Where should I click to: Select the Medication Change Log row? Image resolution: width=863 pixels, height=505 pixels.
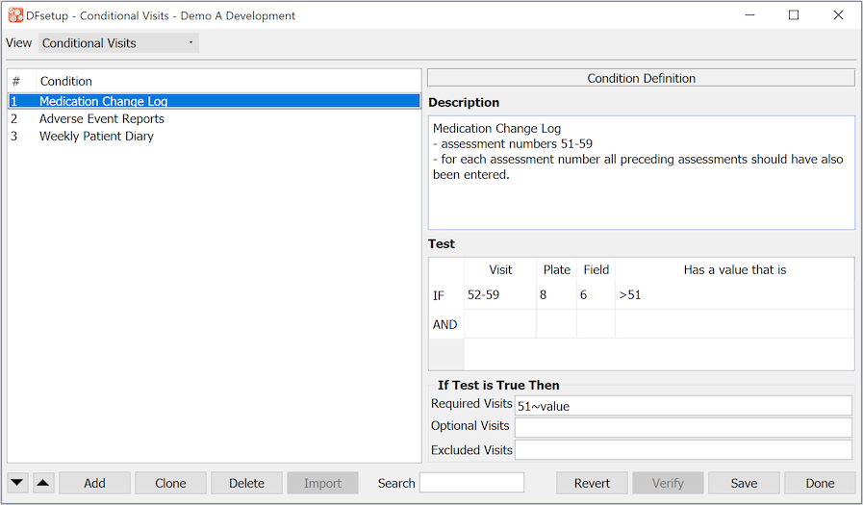104,101
